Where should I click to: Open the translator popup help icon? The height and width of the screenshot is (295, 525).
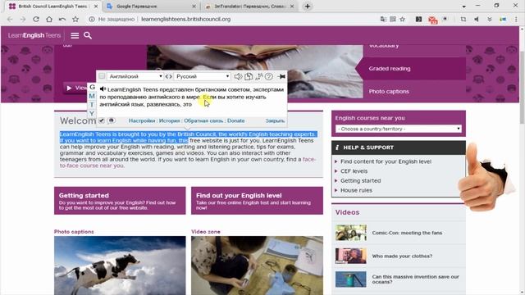tap(268, 76)
